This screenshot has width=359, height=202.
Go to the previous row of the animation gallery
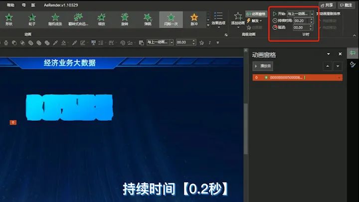coord(208,14)
